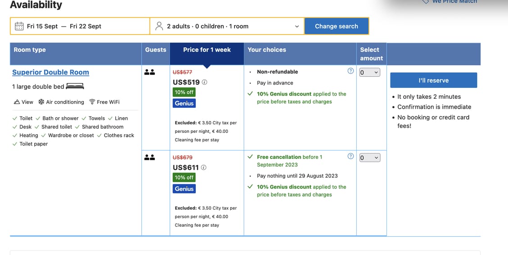Click the two-guest icon in first row
Viewport: 508px width, 255px height.
coord(150,72)
